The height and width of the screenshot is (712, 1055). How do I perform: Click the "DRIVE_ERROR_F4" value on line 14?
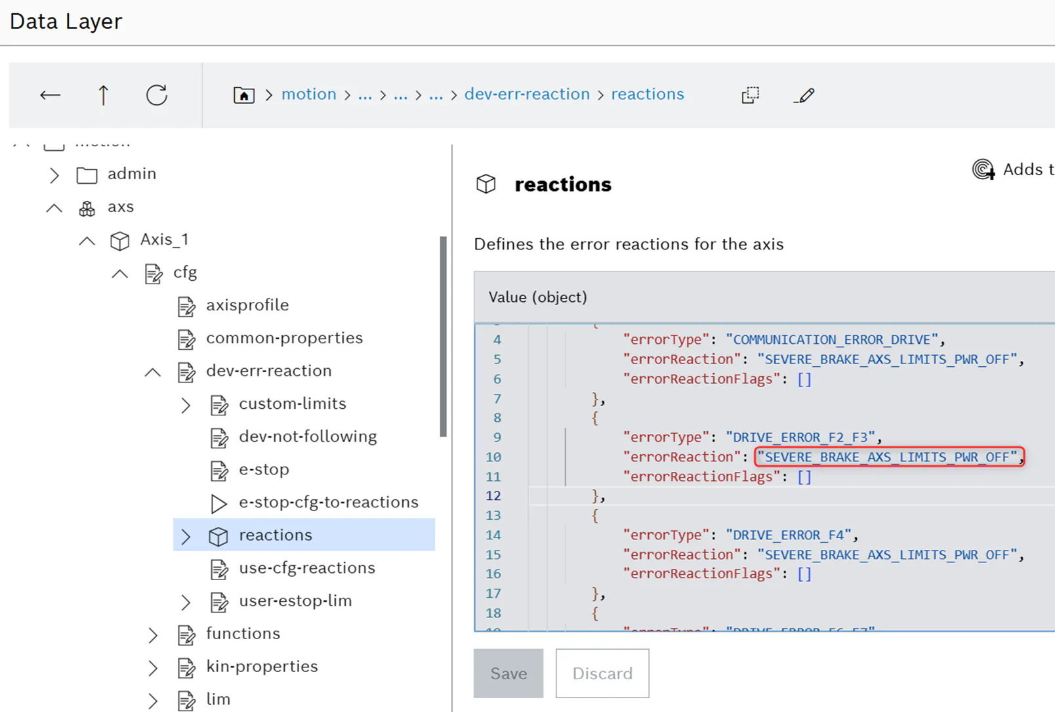[x=788, y=535]
